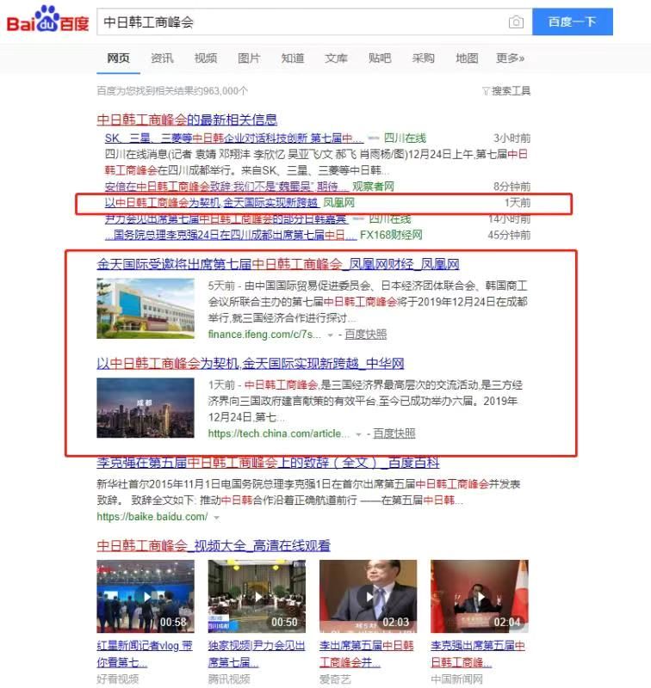Play the 02:04 video thumbnail
651x688 pixels.
click(480, 596)
